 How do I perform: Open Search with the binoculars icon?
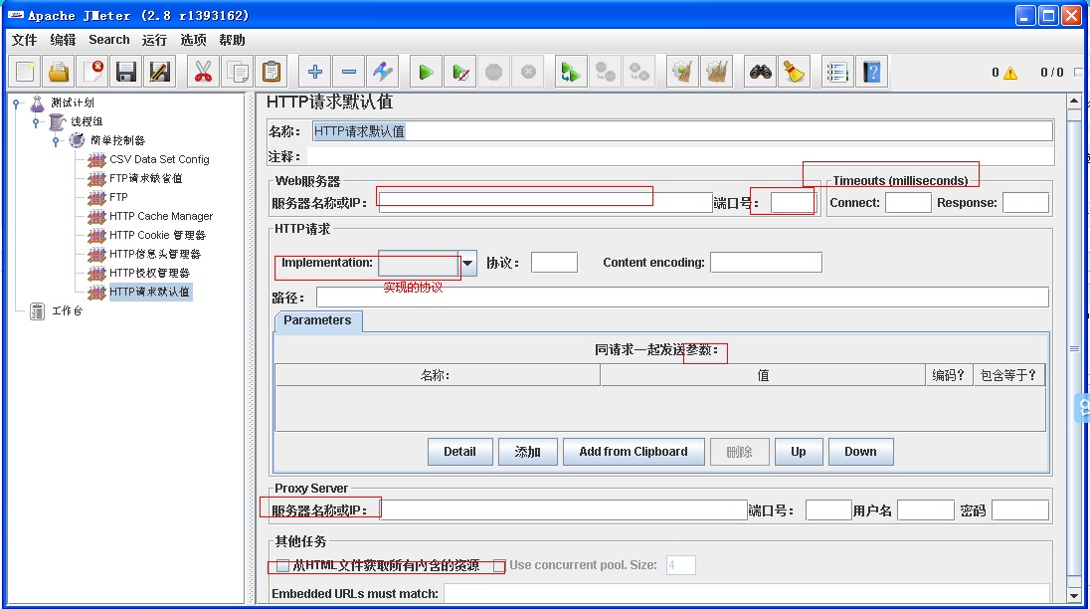pyautogui.click(x=760, y=72)
